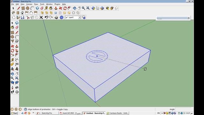Switch to Top view
This screenshot has height=115, width=204.
[x=18, y=13]
